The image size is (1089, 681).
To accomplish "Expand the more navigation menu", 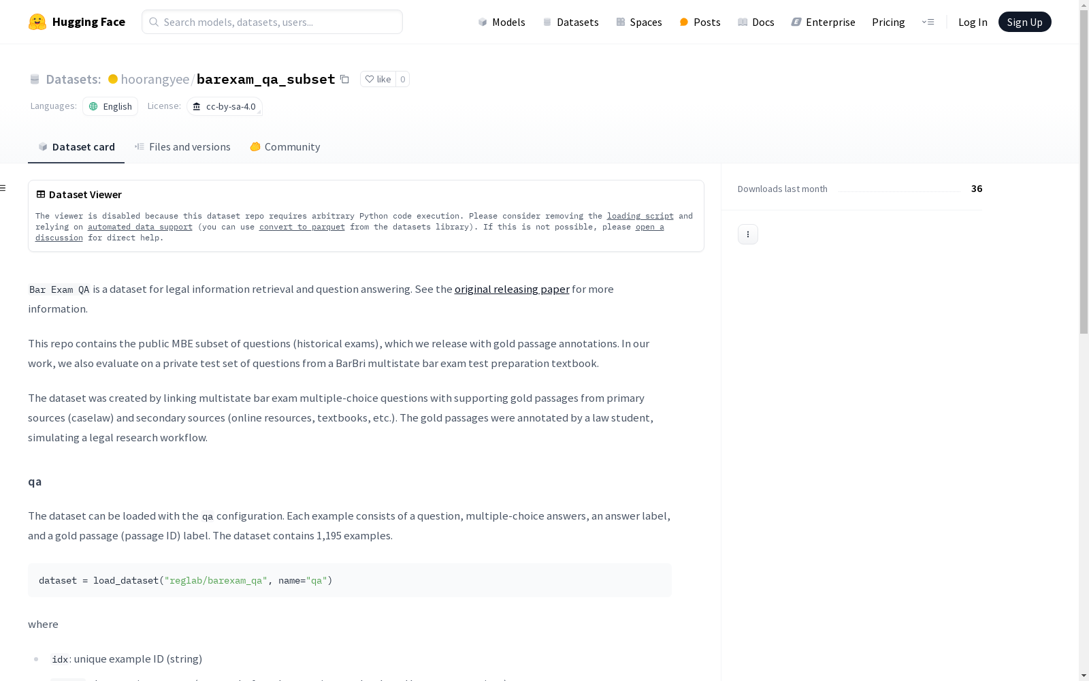I will 928,22.
